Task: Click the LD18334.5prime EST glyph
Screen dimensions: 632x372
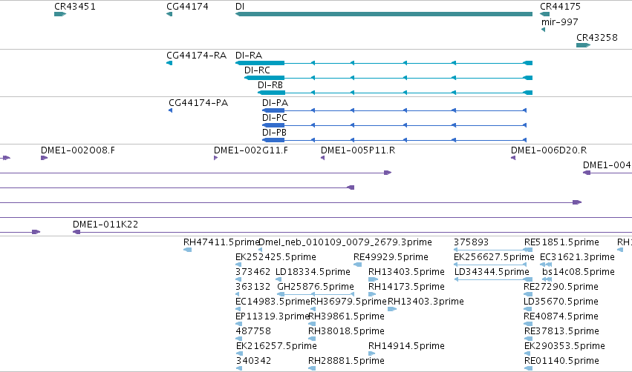Action: pos(278,279)
